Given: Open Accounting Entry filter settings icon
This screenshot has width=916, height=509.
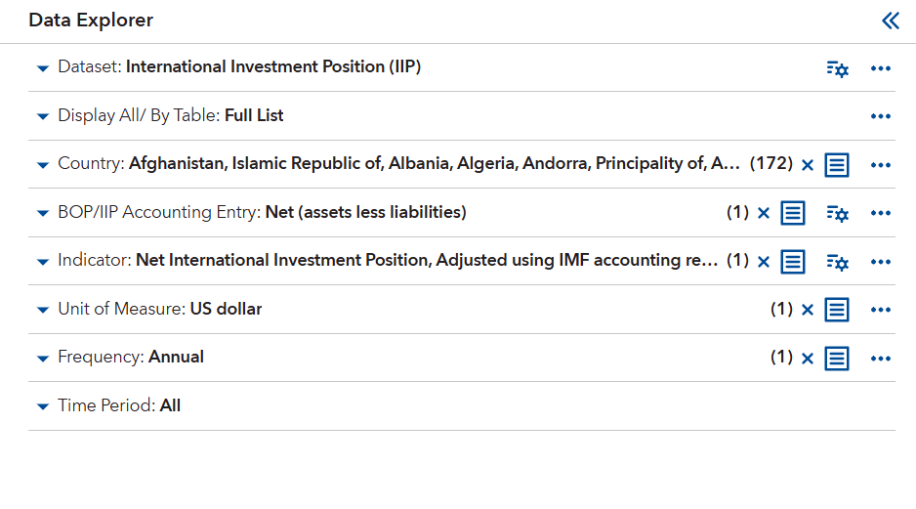Looking at the screenshot, I should [x=837, y=213].
